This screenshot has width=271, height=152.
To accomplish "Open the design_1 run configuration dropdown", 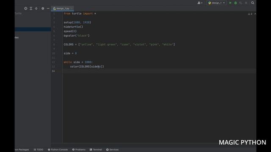I will (x=216, y=3).
